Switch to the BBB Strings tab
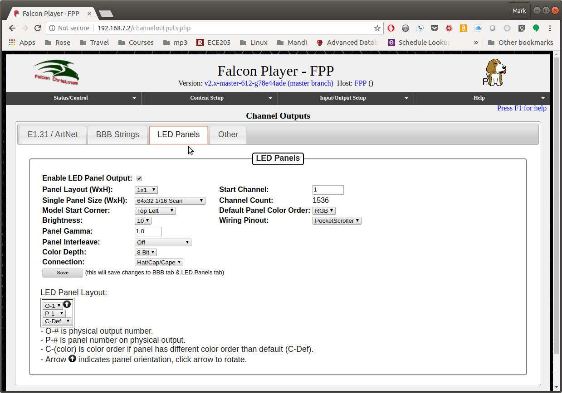562x393 pixels. [117, 134]
